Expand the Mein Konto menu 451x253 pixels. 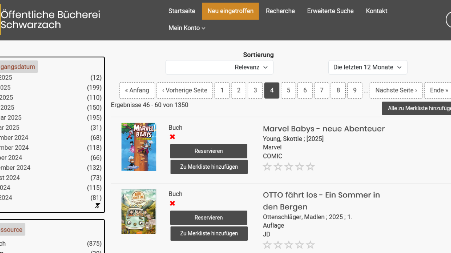tap(187, 28)
